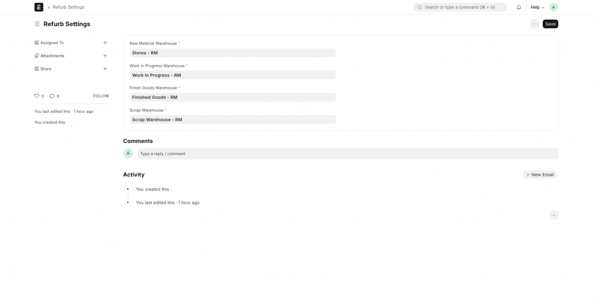Click plus icon next to Share
Viewport: 595px width, 308px height.
[105, 69]
